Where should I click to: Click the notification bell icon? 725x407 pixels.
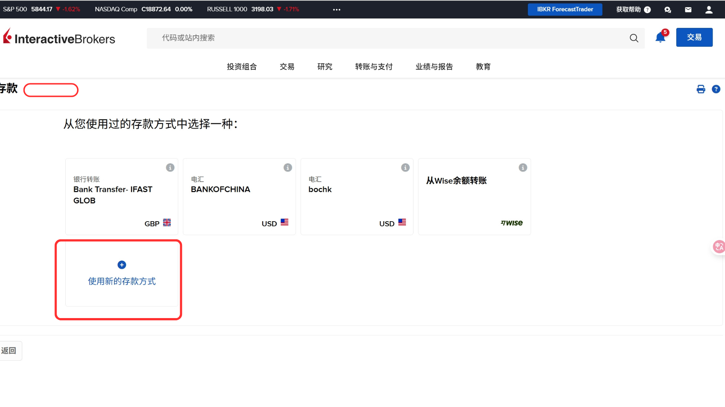coord(660,37)
